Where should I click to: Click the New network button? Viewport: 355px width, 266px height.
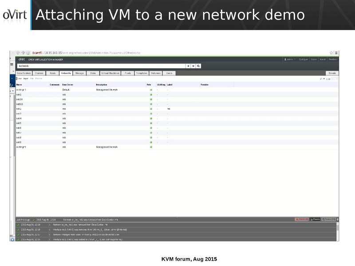coord(19,79)
